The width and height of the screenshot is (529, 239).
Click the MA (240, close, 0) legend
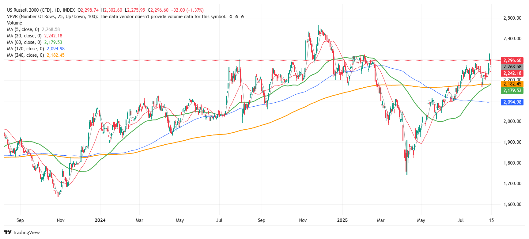pyautogui.click(x=25, y=55)
